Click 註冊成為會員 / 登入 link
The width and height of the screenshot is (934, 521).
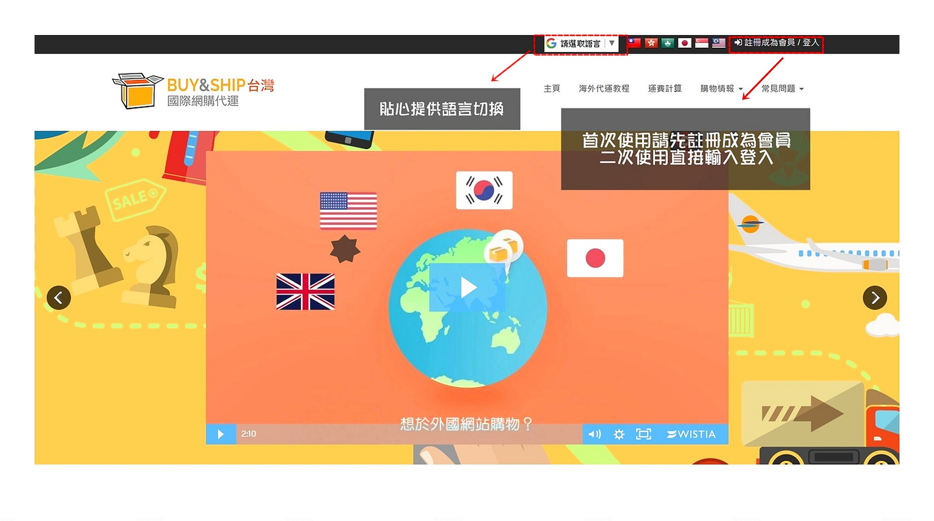click(776, 43)
